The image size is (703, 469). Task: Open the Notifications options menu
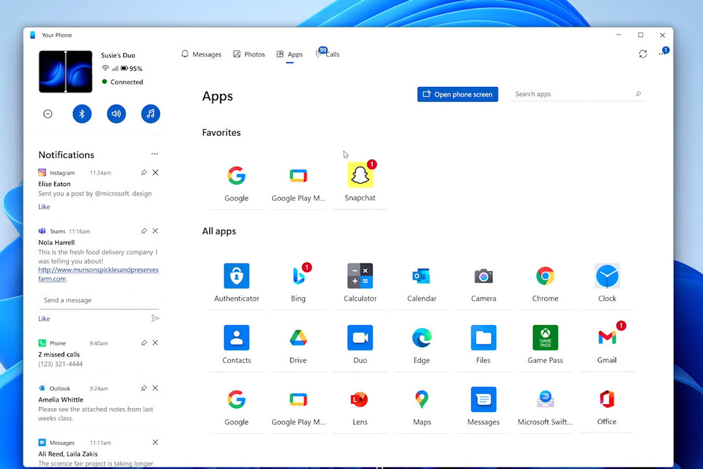tap(154, 154)
